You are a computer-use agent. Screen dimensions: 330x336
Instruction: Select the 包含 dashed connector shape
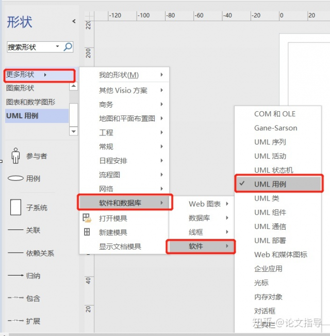[24, 298]
